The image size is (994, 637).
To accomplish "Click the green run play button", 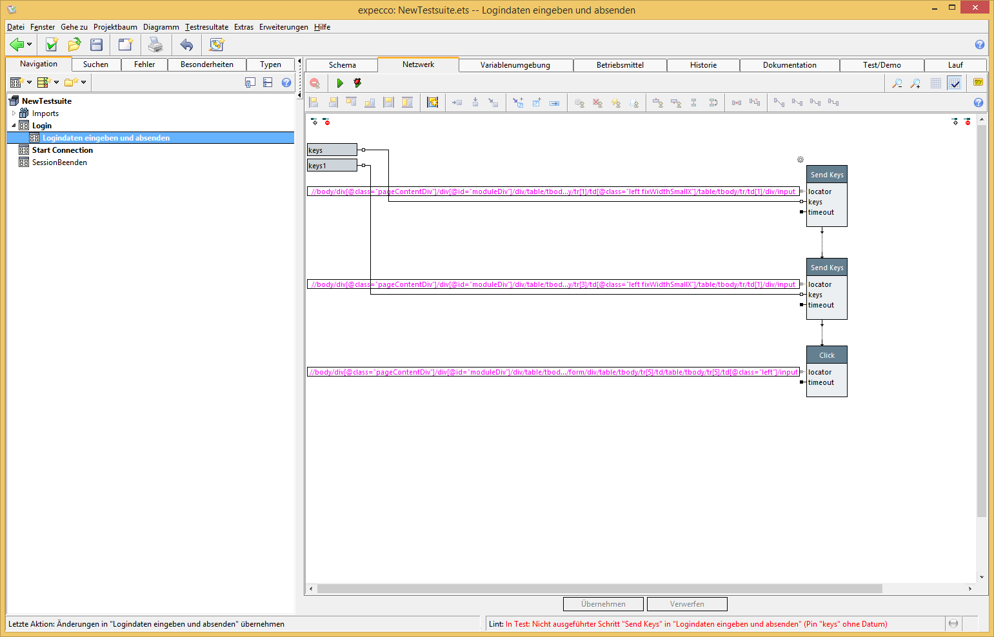I will pos(340,83).
